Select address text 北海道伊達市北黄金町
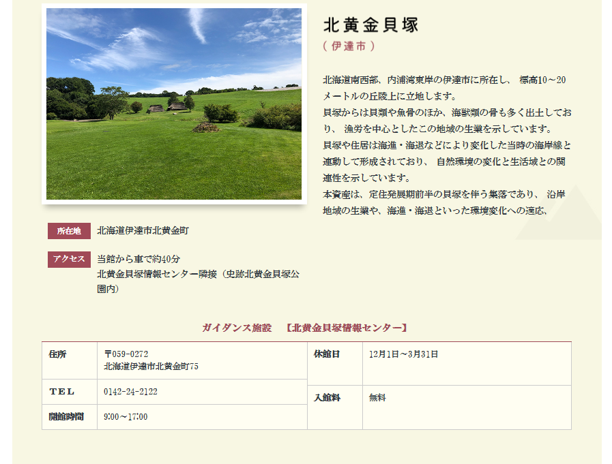 pos(143,230)
